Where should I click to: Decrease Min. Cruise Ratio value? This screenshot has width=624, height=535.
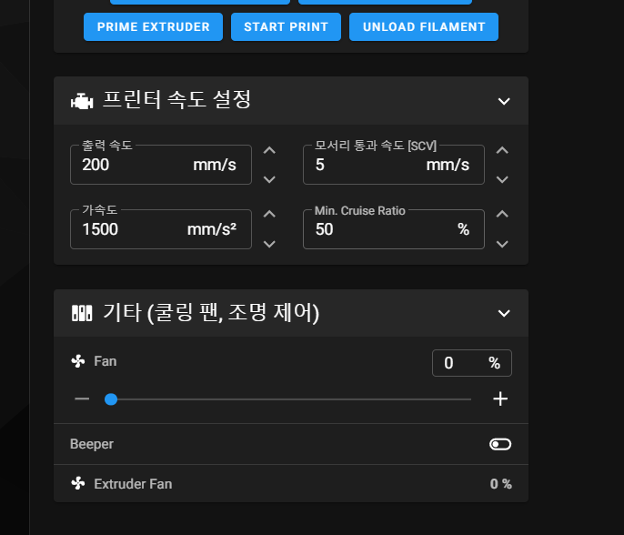502,243
